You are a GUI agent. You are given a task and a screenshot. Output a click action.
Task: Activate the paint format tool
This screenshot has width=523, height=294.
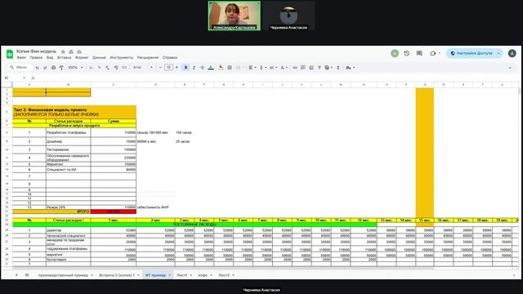click(61, 68)
